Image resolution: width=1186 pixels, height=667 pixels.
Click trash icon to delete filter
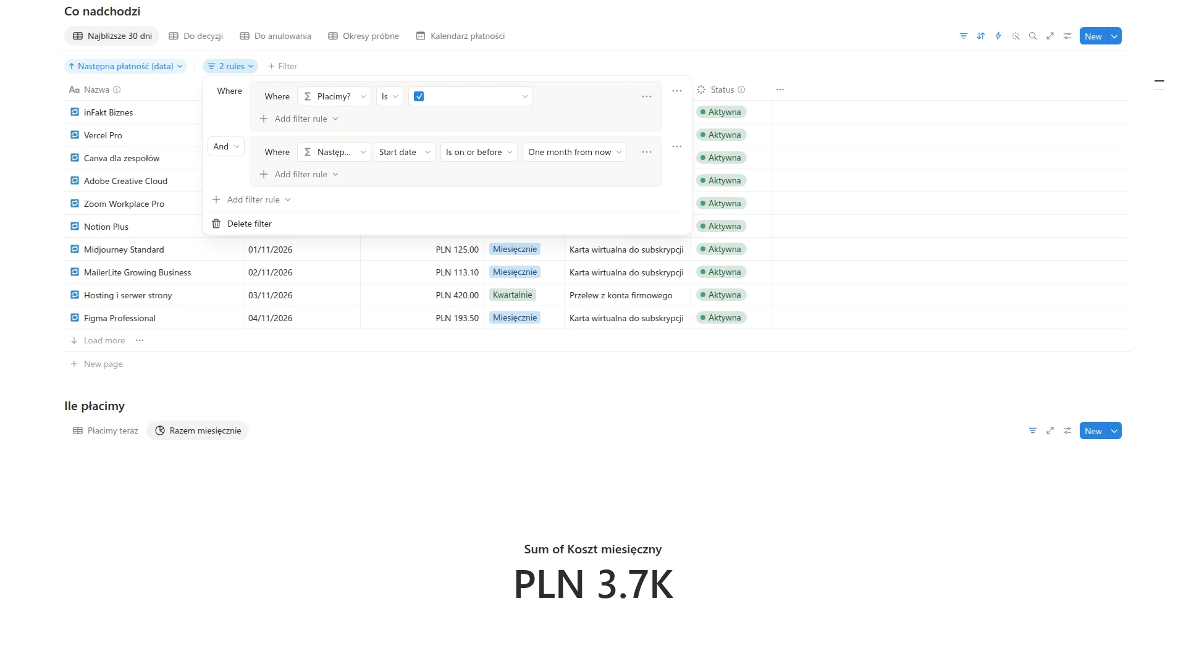pos(216,224)
